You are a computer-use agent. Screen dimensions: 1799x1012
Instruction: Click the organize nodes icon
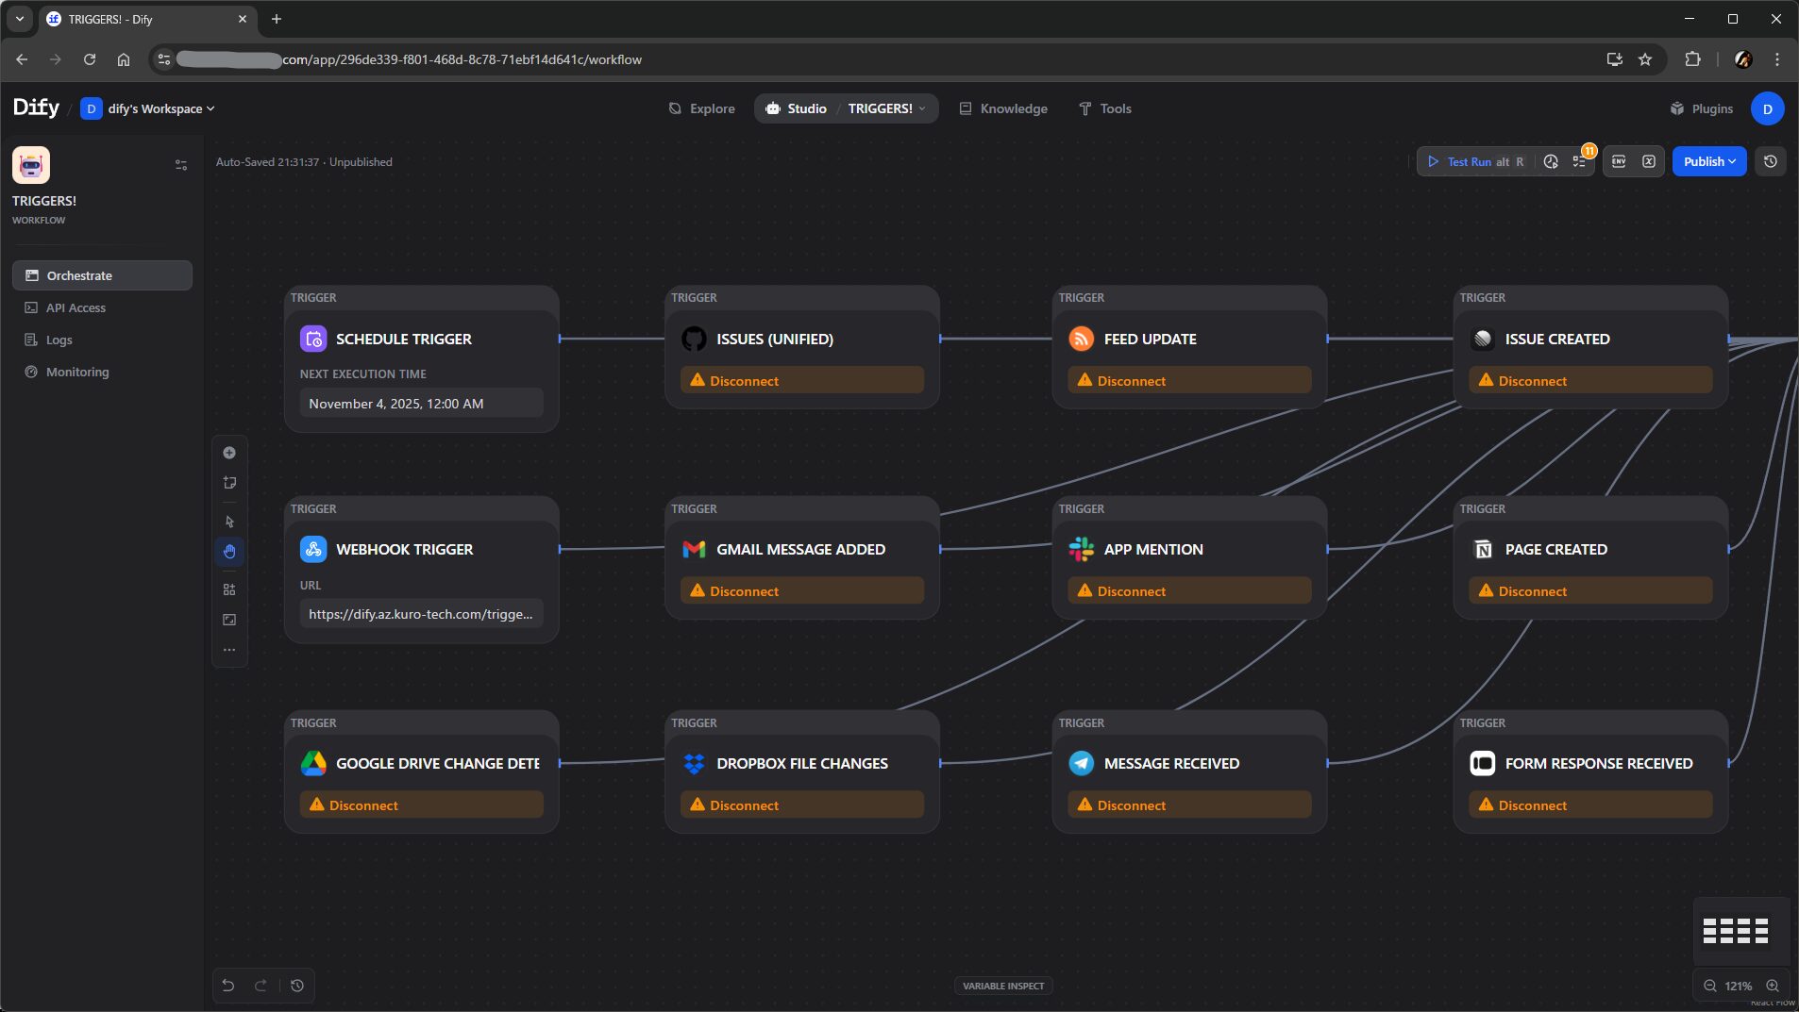tap(229, 589)
